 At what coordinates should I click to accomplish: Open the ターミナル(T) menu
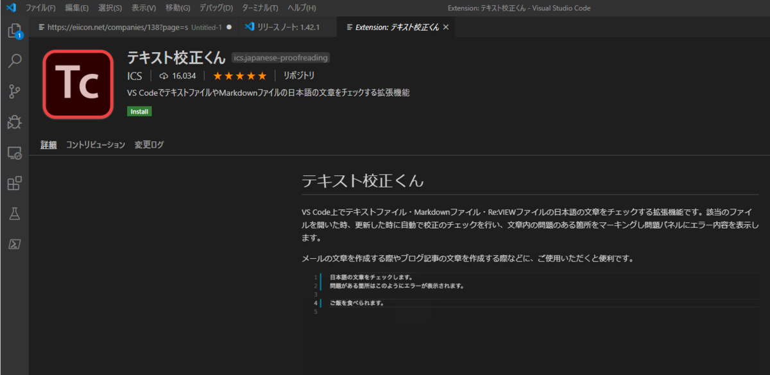[260, 8]
